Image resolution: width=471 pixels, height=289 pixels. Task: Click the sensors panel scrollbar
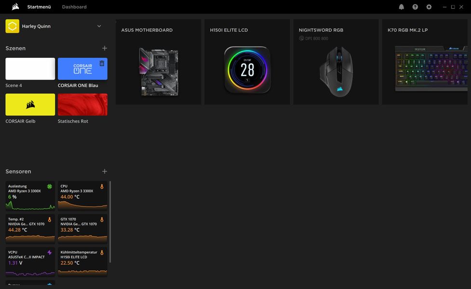point(110,222)
